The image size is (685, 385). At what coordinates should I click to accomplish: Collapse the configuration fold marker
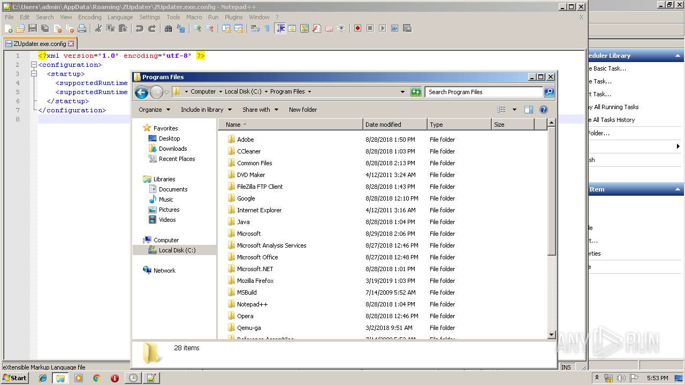point(34,65)
